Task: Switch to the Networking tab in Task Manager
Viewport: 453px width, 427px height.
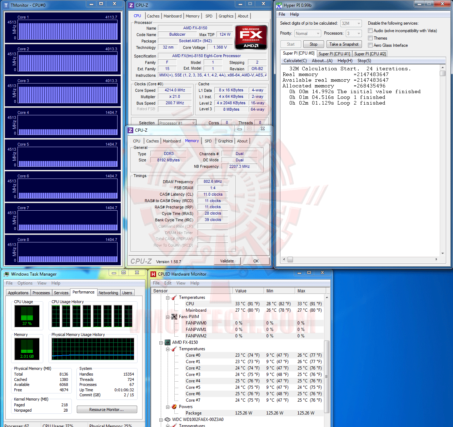Action: click(108, 293)
